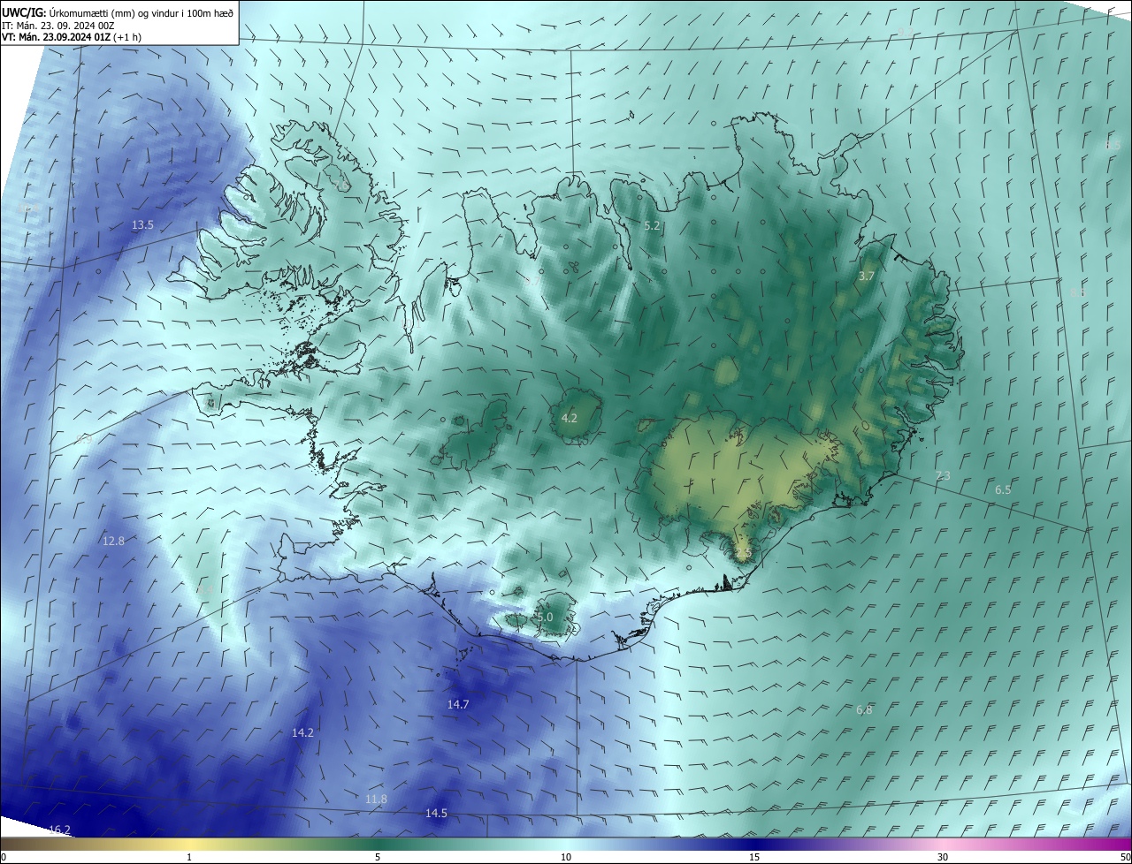Viewport: 1132px width, 864px height.
Task: Click the colorbar tick label 0
Action: (x=4, y=857)
